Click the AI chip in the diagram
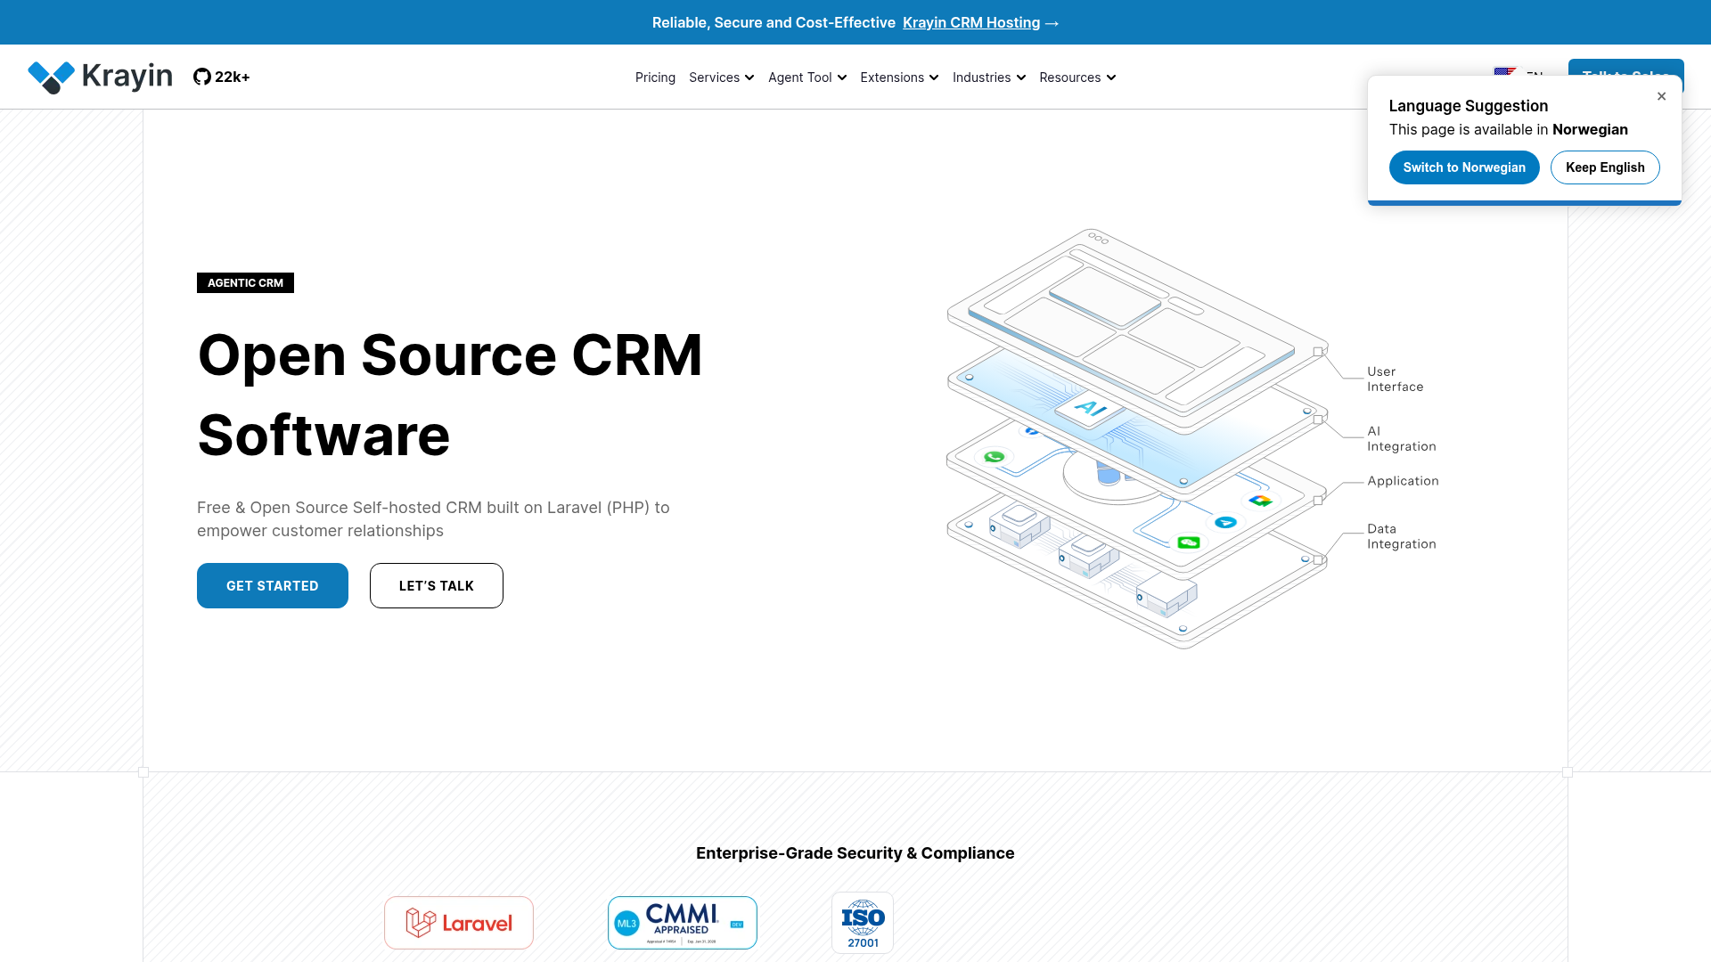 click(x=1090, y=409)
